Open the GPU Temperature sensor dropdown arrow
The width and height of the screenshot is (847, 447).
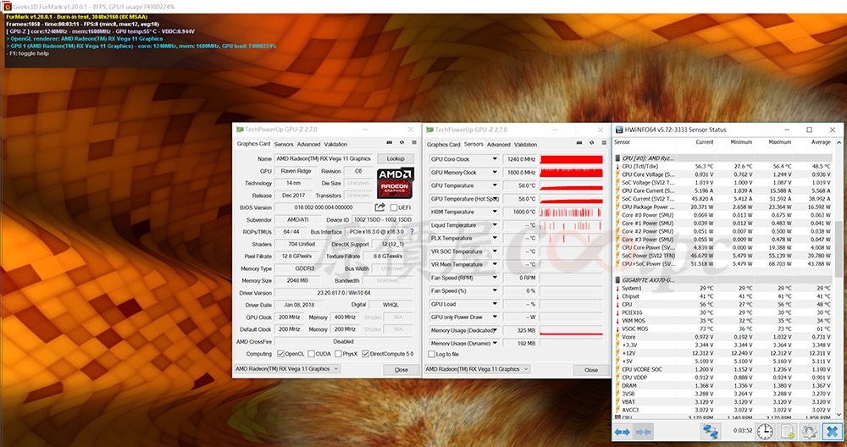[x=495, y=185]
